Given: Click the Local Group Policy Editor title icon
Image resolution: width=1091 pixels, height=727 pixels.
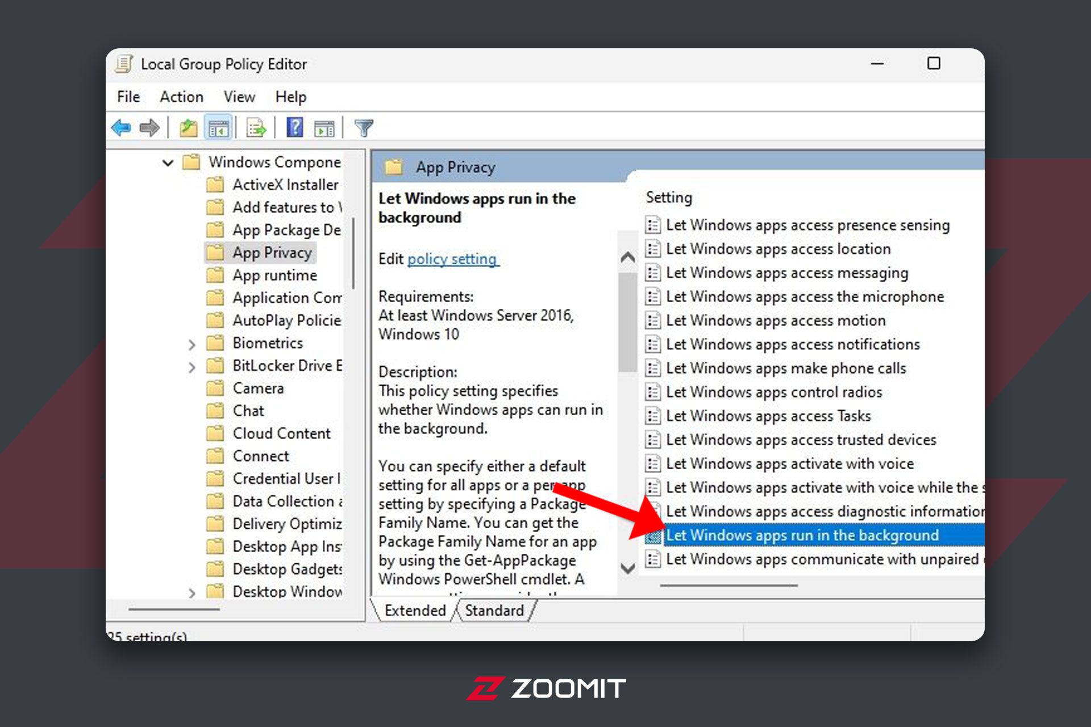Looking at the screenshot, I should tap(124, 64).
